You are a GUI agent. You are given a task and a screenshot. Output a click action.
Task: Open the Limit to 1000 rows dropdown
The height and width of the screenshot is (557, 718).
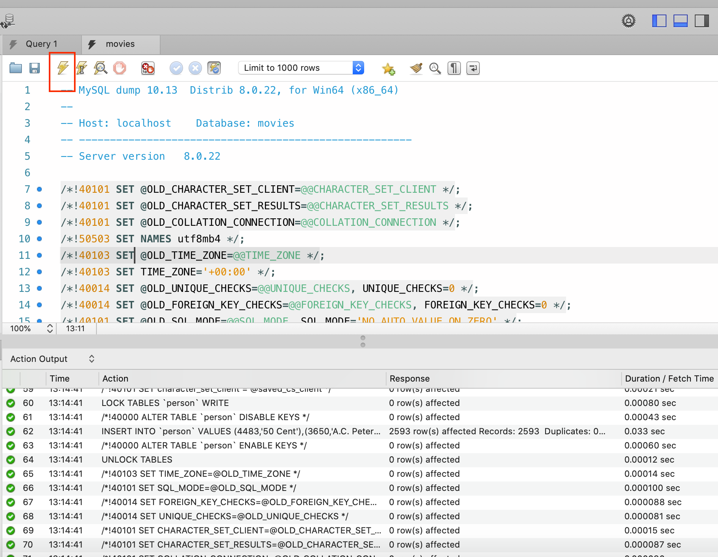tap(301, 68)
